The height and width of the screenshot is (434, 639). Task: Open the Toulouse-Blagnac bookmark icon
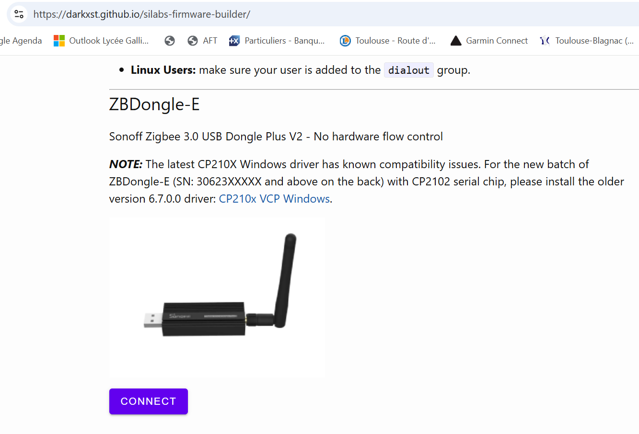(545, 41)
